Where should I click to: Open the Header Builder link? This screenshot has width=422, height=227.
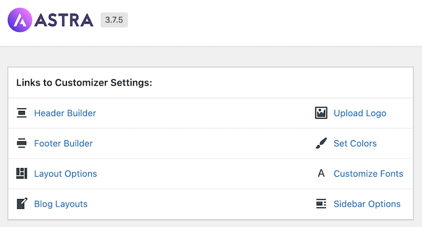point(65,113)
